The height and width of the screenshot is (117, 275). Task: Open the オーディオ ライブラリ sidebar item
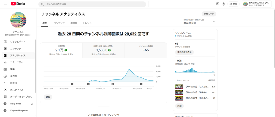21,97
